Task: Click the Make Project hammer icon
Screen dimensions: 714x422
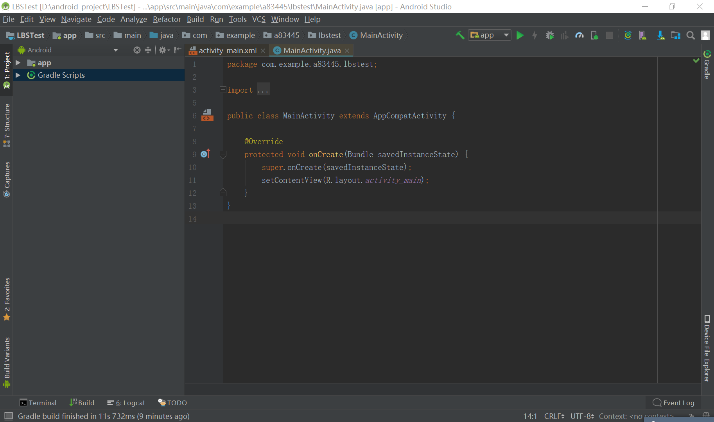Action: tap(460, 35)
